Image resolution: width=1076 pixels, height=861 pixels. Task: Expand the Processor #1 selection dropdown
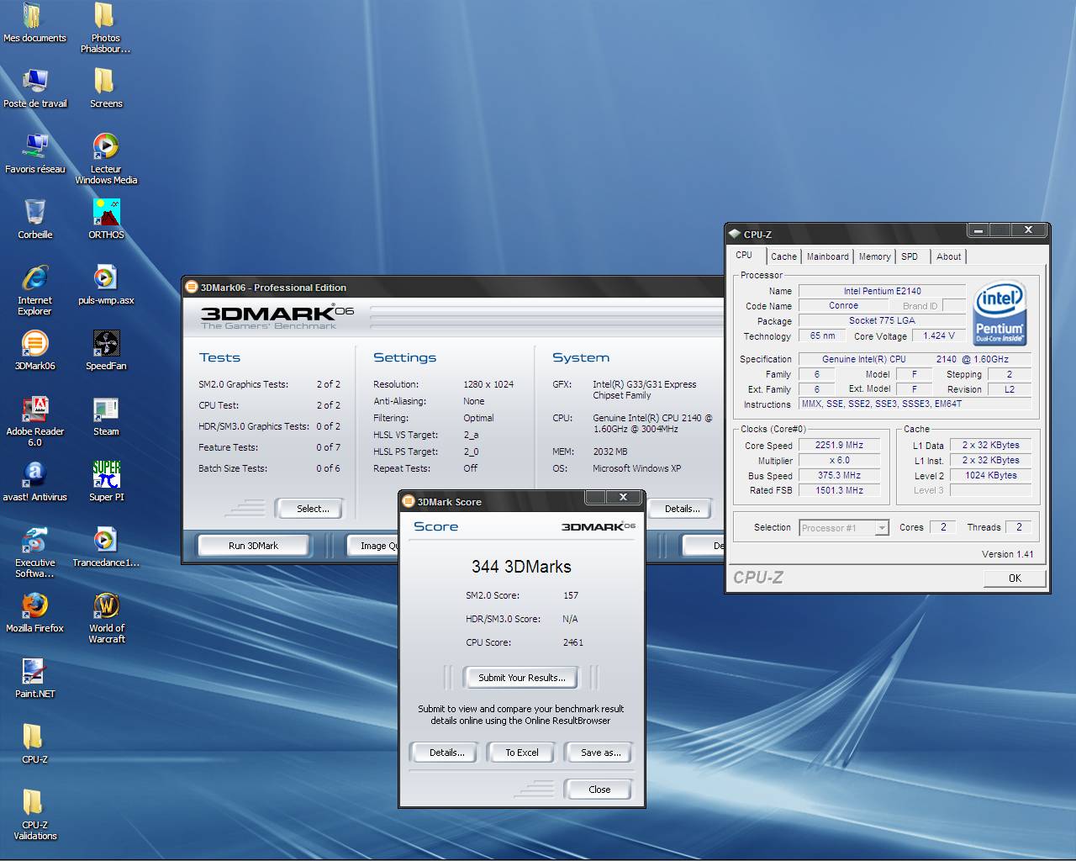coord(881,528)
